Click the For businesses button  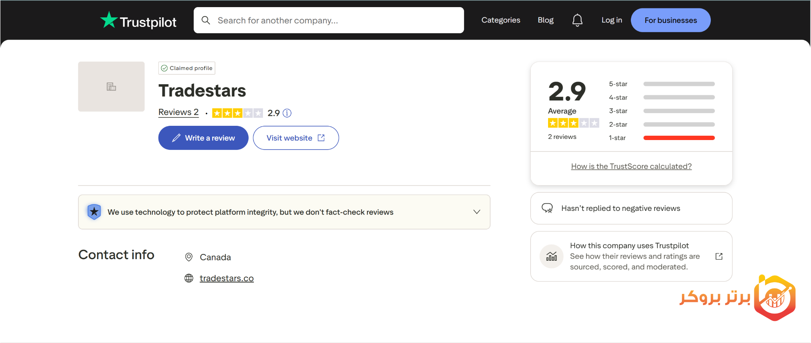tap(670, 20)
